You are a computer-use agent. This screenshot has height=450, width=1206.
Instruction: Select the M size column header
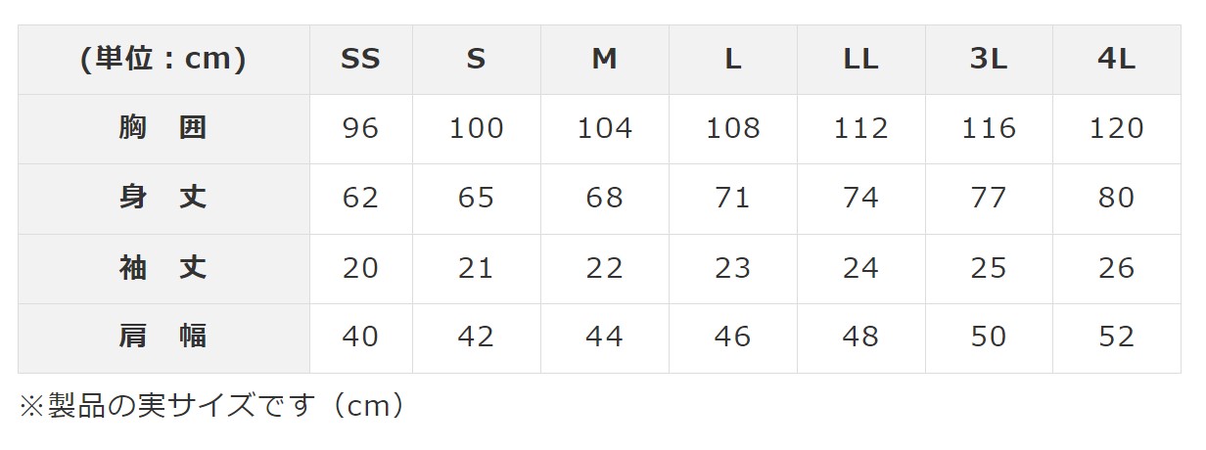604,60
